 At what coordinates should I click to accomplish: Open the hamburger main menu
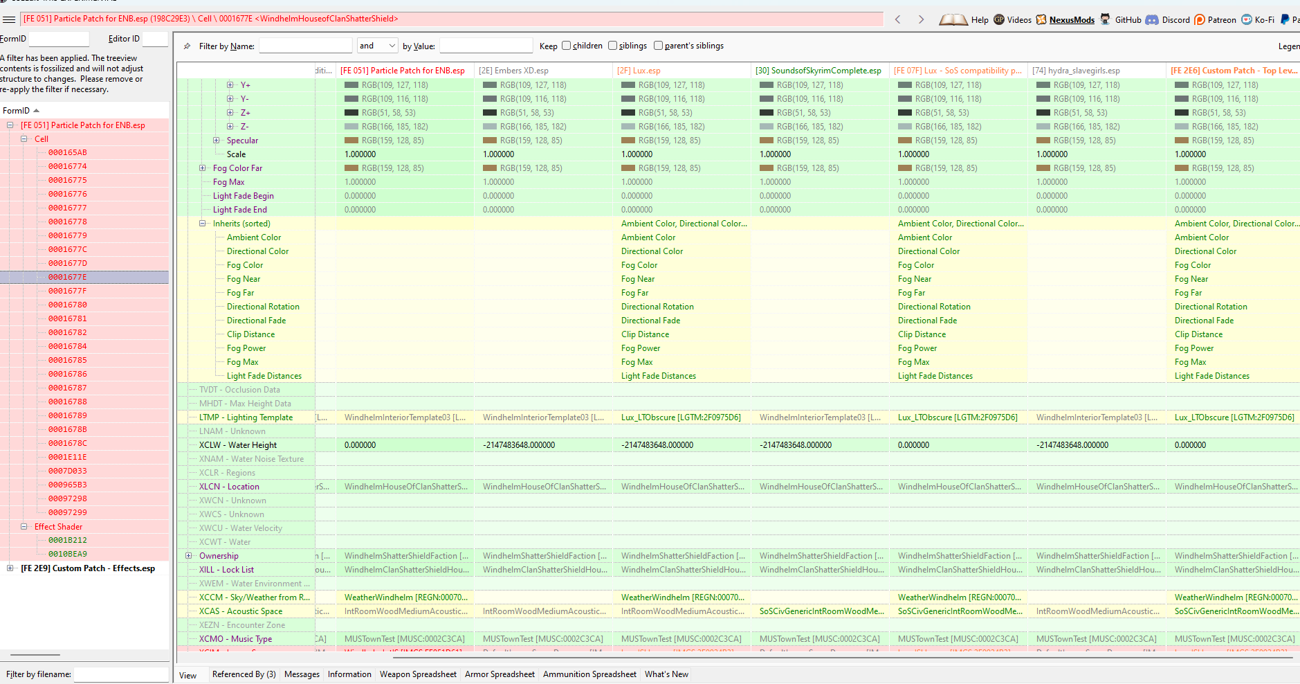click(9, 19)
